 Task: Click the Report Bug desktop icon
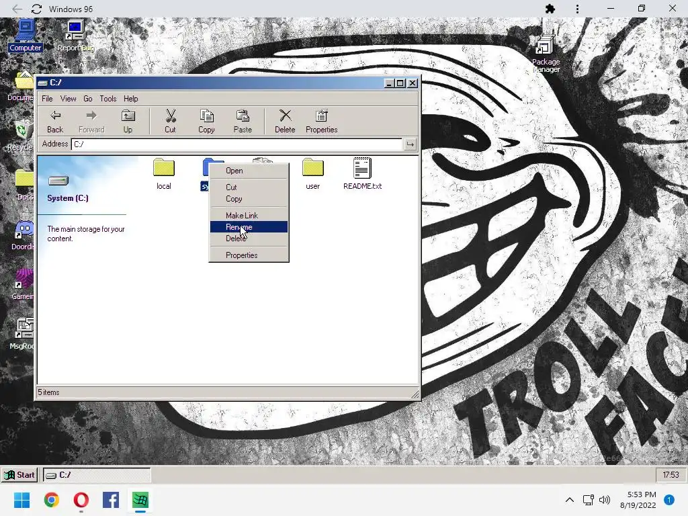(x=76, y=36)
